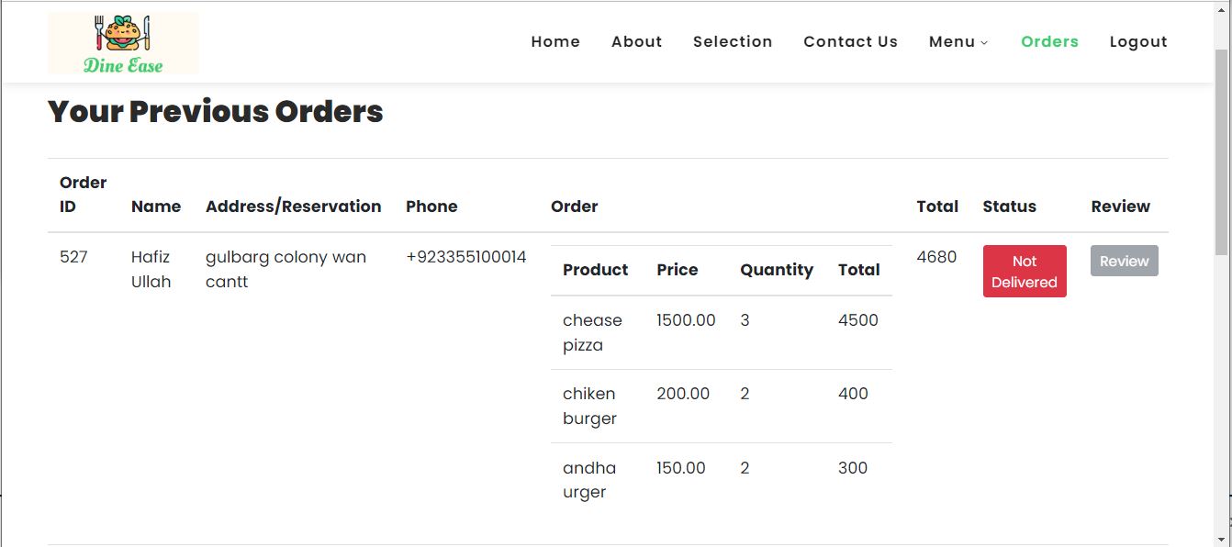The width and height of the screenshot is (1232, 547).
Task: Open the Selection nav item
Action: 733,41
